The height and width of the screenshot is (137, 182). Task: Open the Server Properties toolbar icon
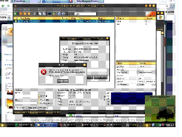(x=44, y=14)
